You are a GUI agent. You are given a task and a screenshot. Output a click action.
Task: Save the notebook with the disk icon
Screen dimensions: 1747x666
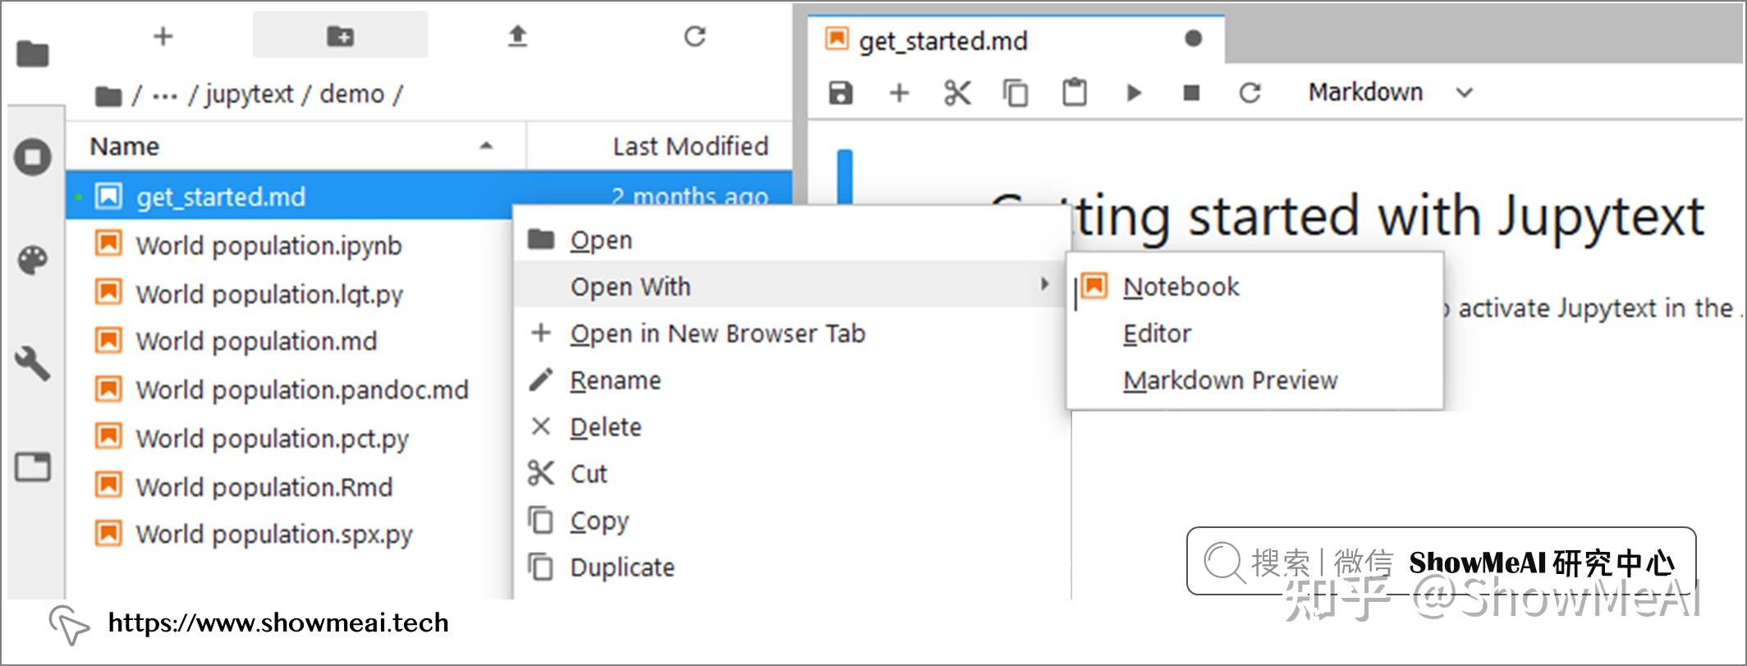click(841, 93)
